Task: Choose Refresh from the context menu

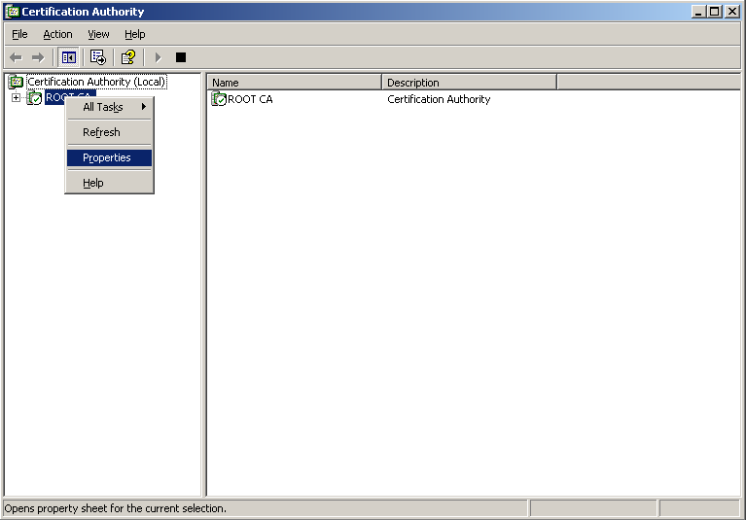Action: pos(109,132)
